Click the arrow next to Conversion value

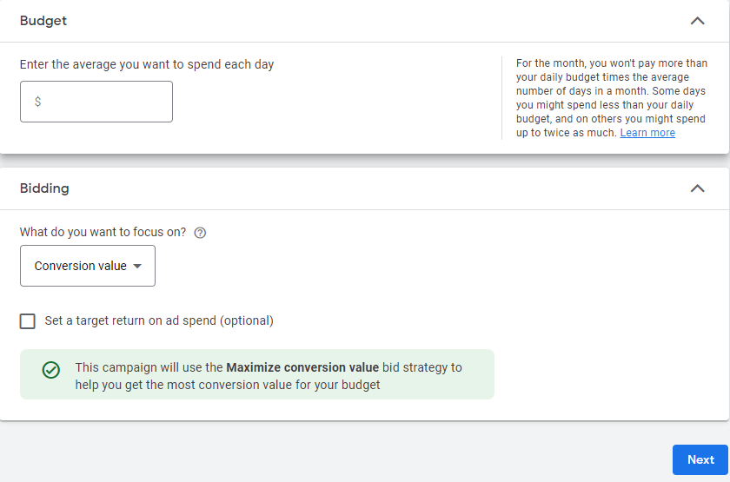click(137, 266)
